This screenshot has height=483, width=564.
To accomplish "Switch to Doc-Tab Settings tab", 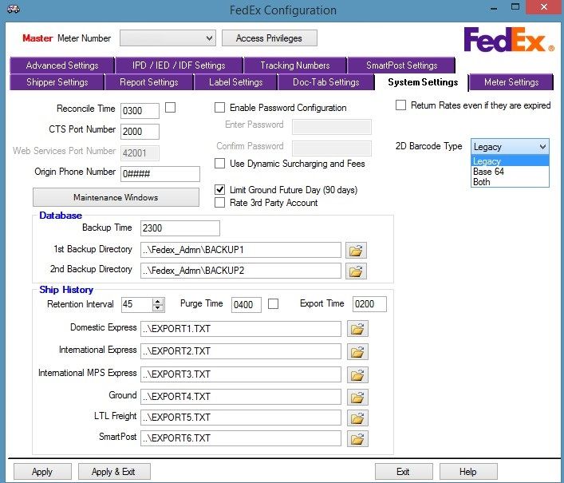I will coord(326,82).
